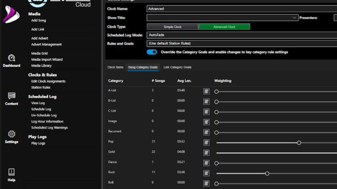
Task: Open Station Rules
Action: pos(41,87)
